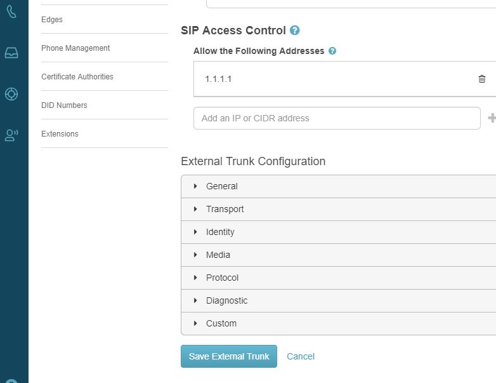This screenshot has width=496, height=383.
Task: Expand the General section
Action: [x=221, y=186]
